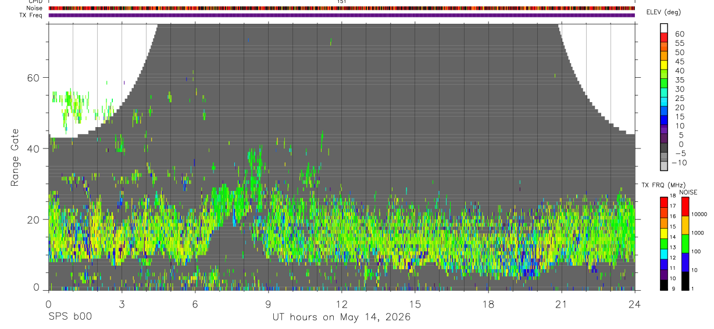Click the black 9 MHz frequency swatch
714x329 pixels.
click(x=664, y=285)
